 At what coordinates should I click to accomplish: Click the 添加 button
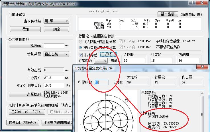pos(25,29)
